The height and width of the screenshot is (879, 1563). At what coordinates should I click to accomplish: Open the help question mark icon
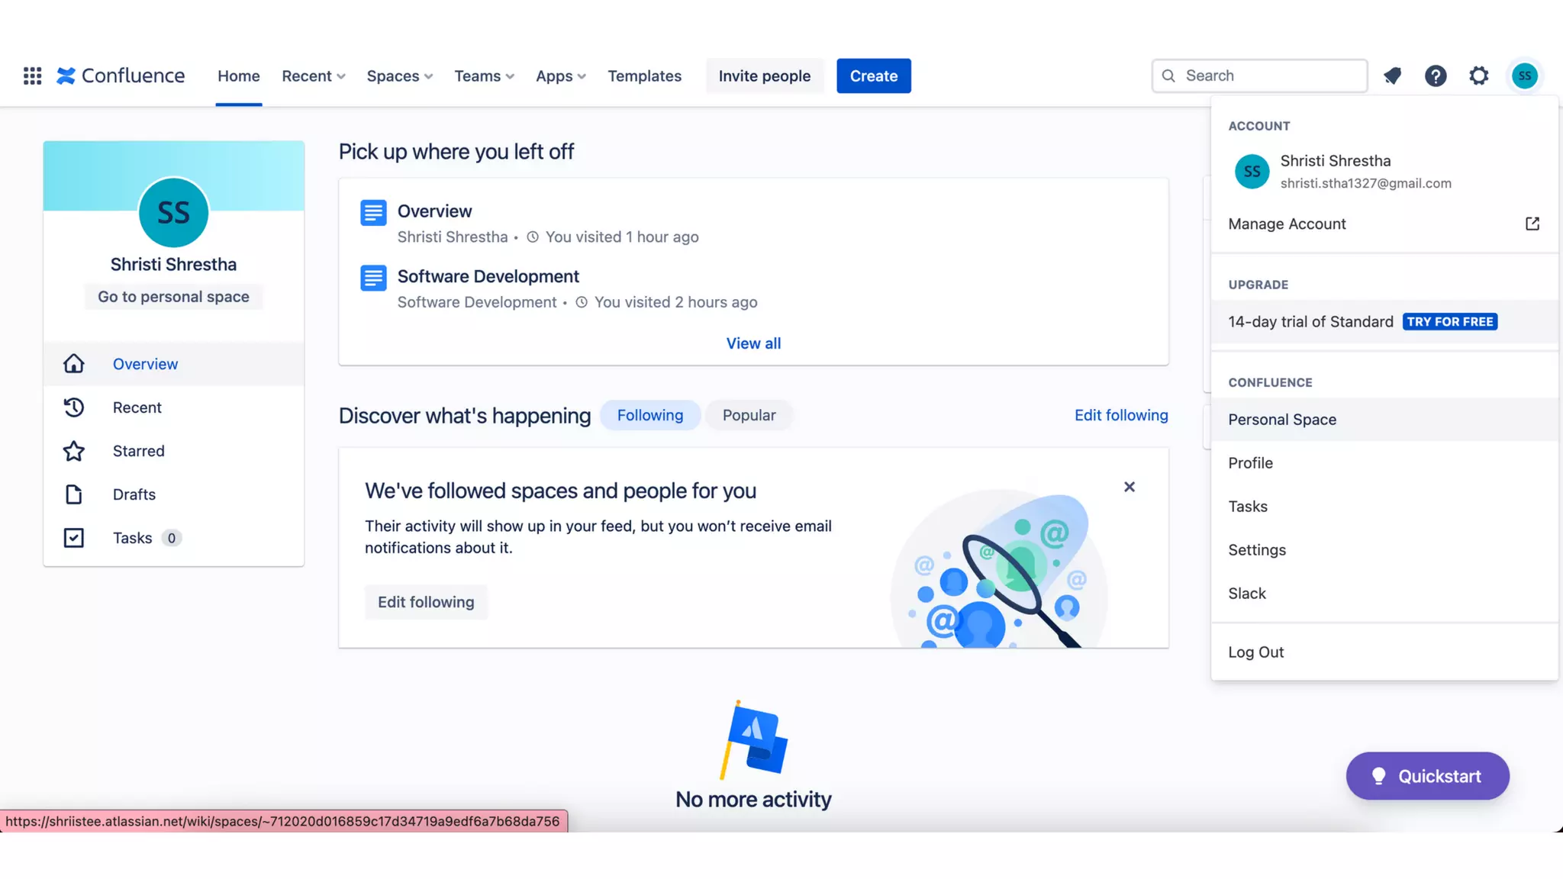pos(1436,76)
